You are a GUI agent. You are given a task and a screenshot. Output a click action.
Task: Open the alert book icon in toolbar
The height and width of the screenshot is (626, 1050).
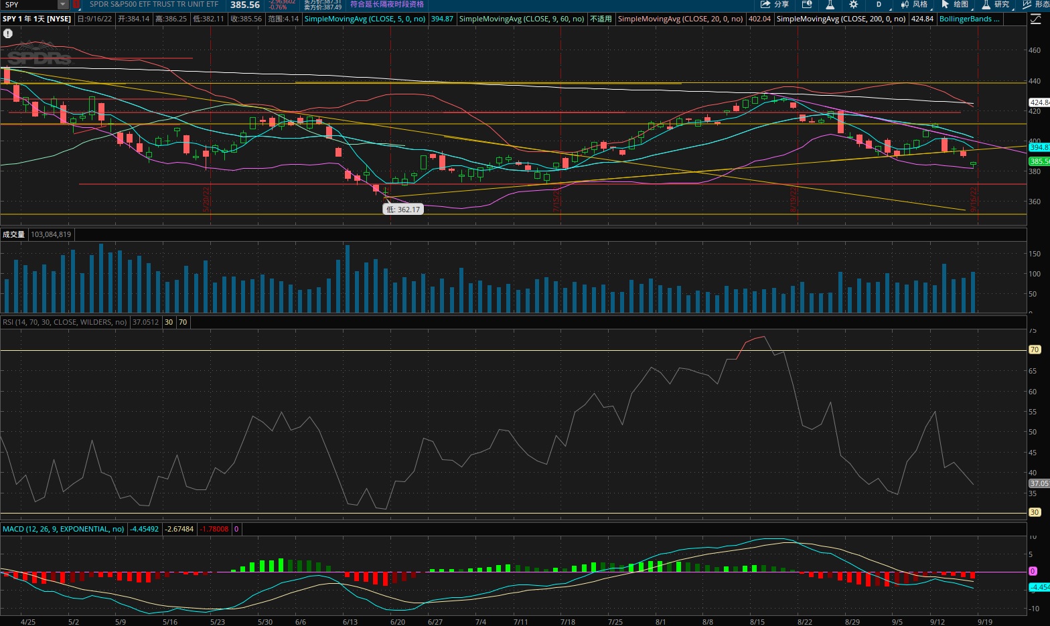click(x=807, y=5)
